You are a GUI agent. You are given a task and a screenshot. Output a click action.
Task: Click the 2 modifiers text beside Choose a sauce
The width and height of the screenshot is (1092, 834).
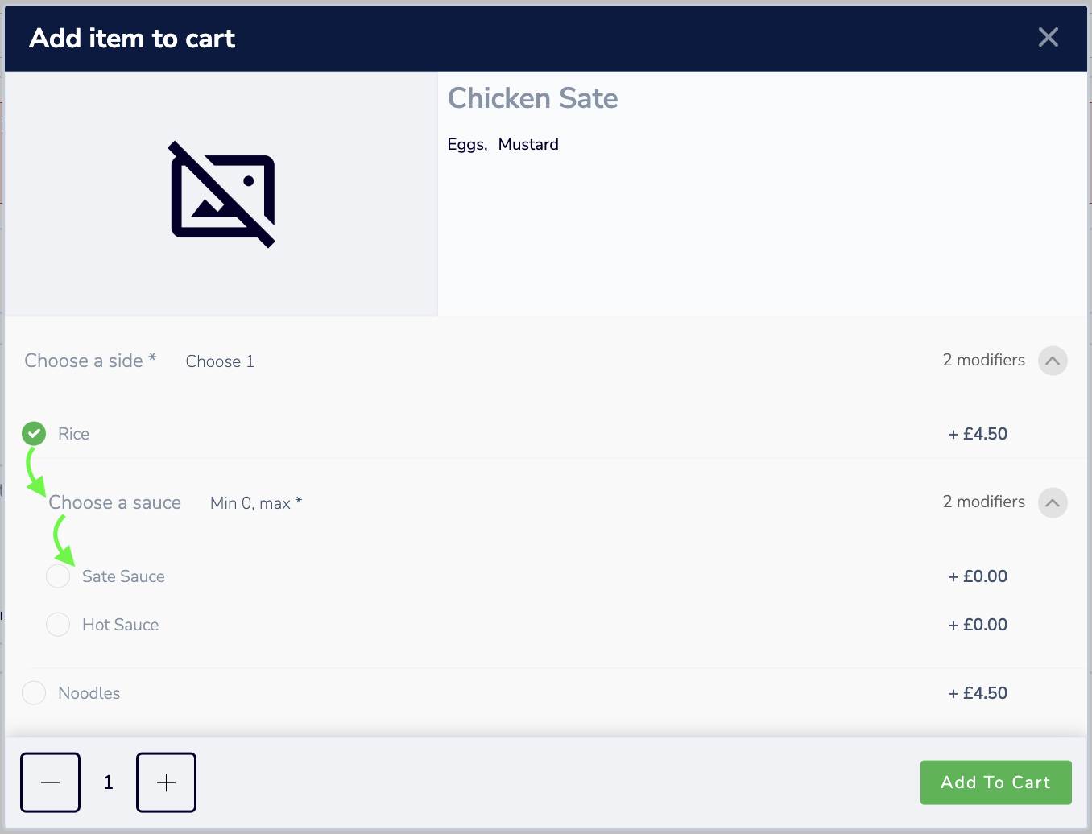(x=984, y=502)
